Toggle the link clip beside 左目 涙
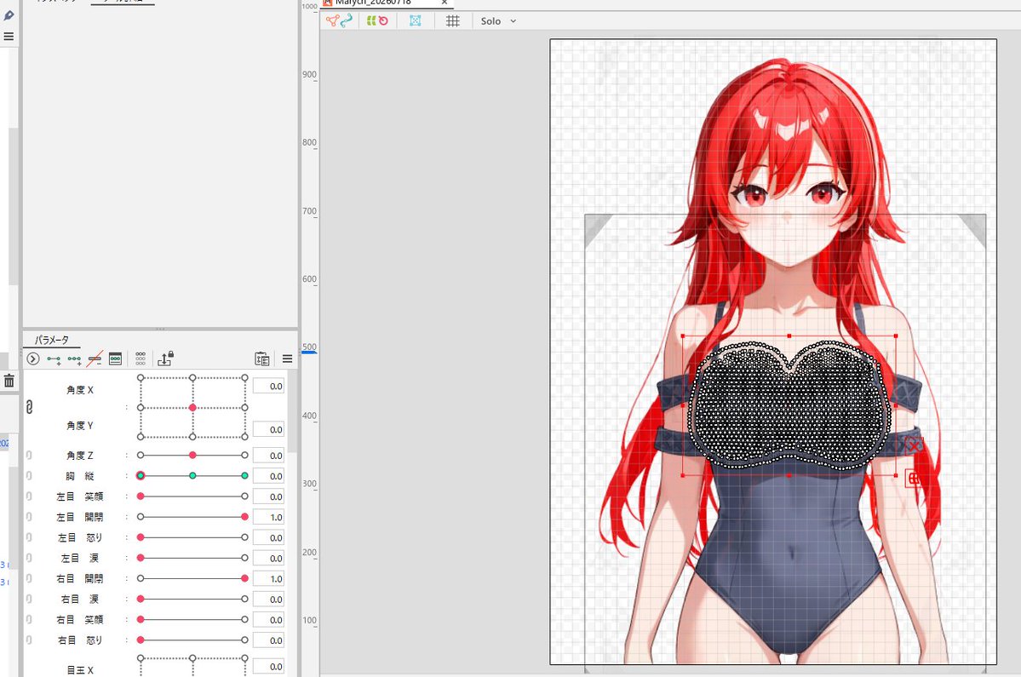 click(x=29, y=558)
